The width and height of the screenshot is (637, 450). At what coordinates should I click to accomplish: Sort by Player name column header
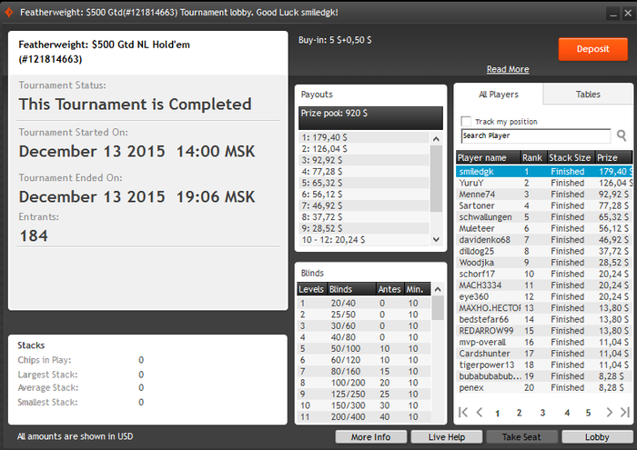(488, 157)
